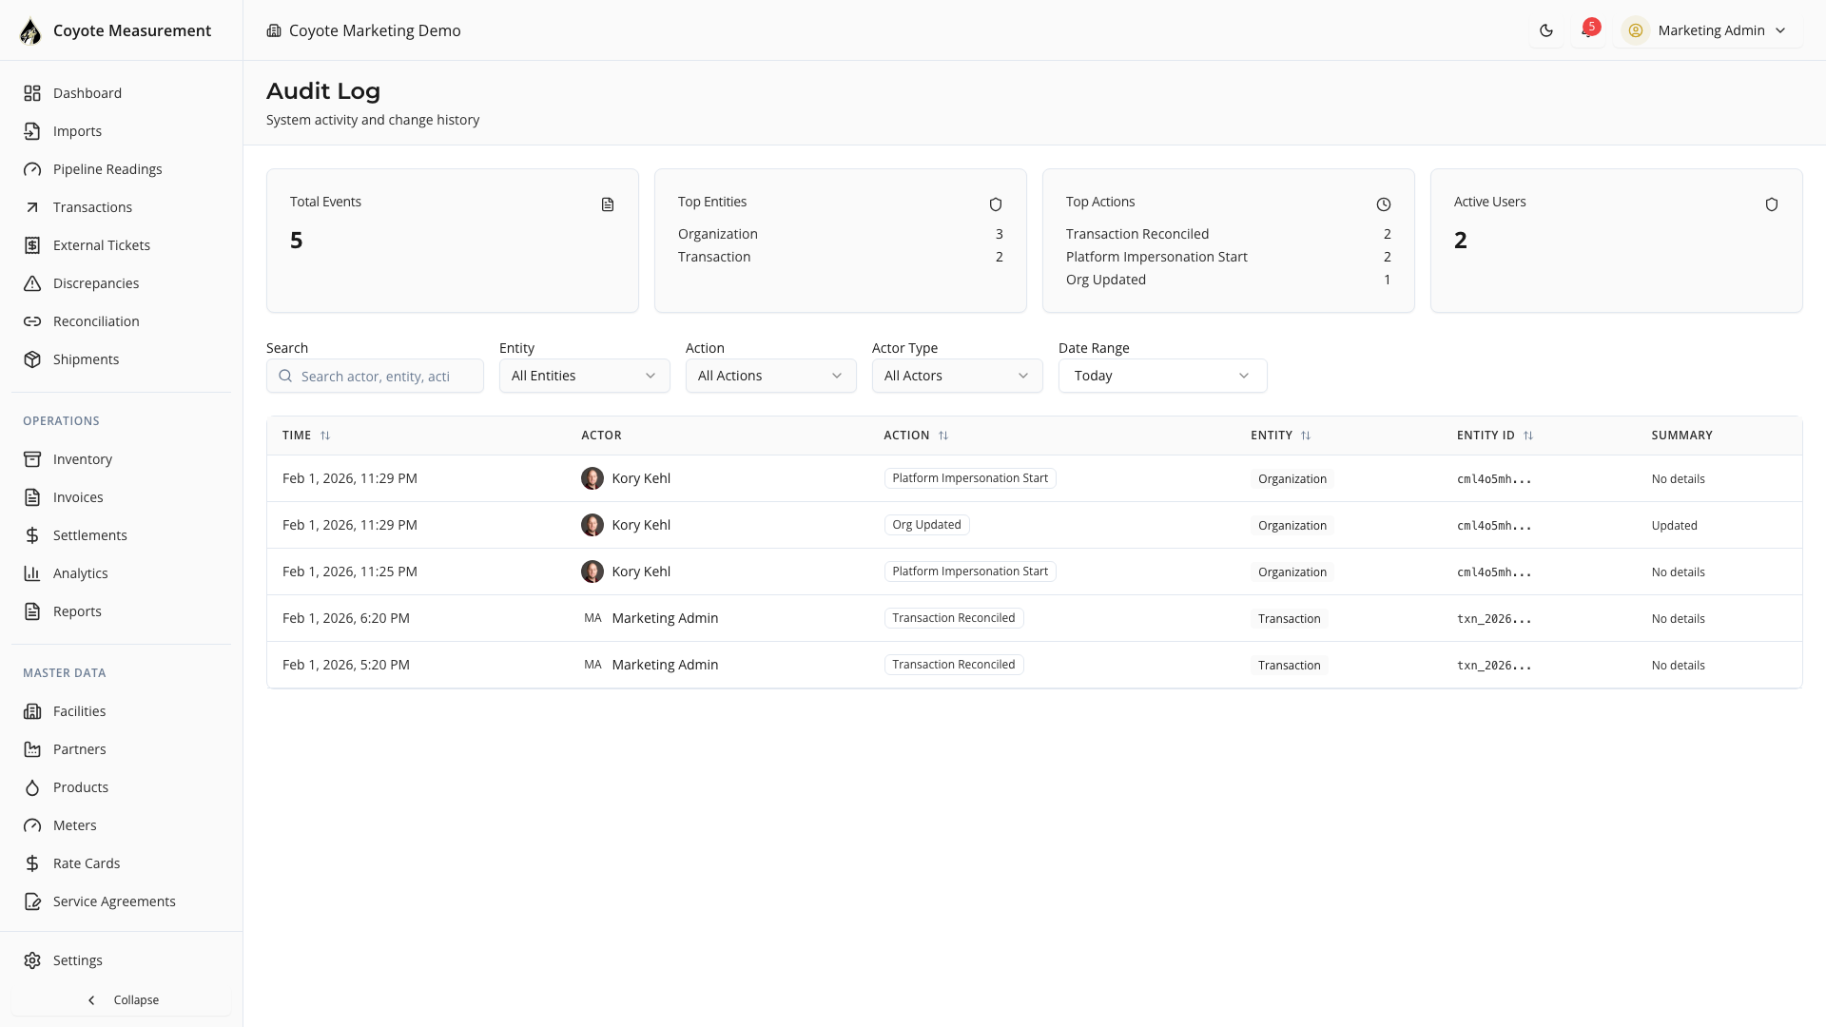Toggle dark mode moon icon

pos(1546,30)
